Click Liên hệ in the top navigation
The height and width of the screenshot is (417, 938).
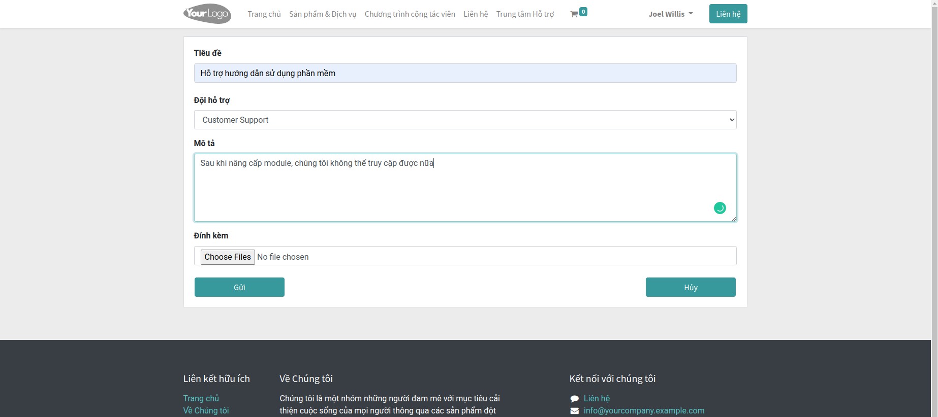point(475,14)
